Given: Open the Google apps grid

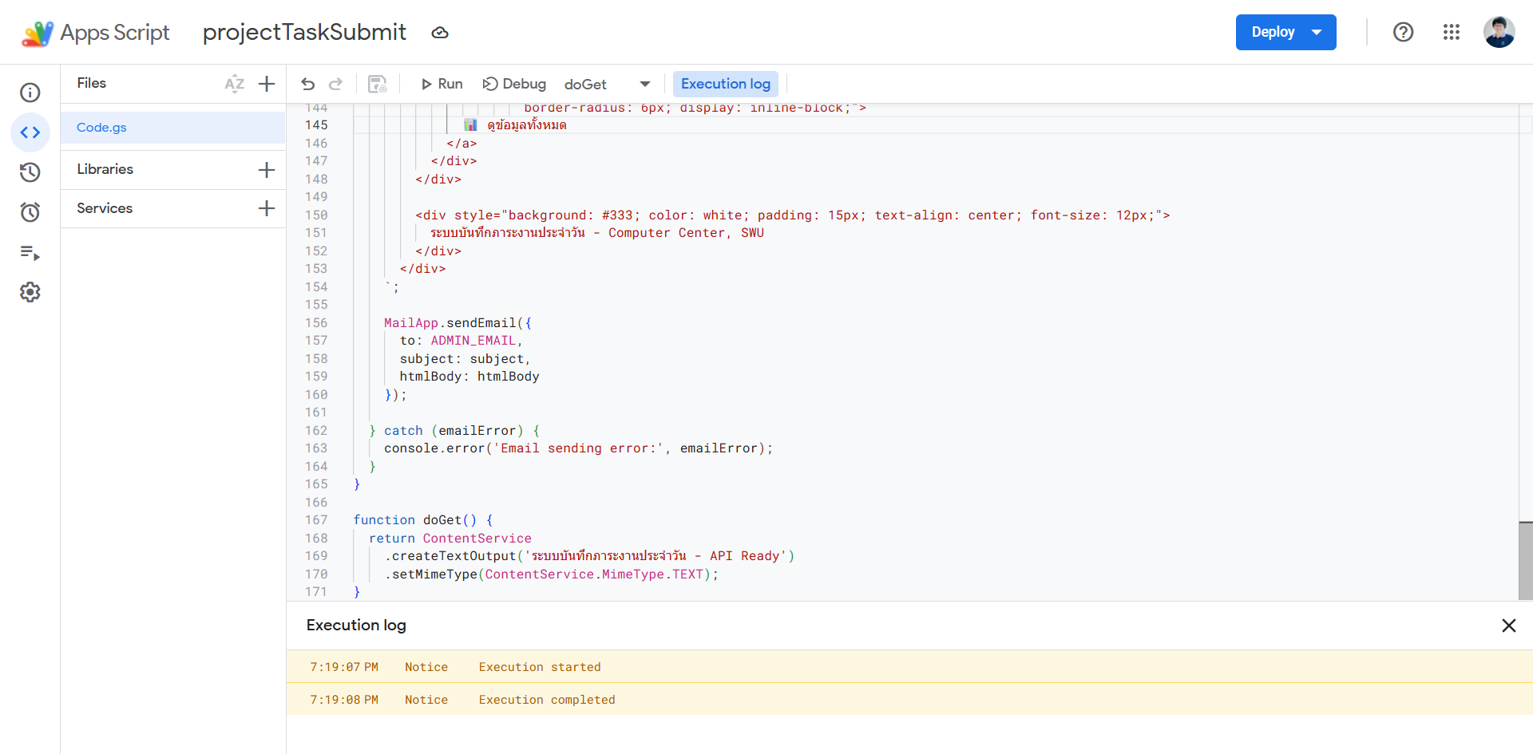Looking at the screenshot, I should point(1452,32).
